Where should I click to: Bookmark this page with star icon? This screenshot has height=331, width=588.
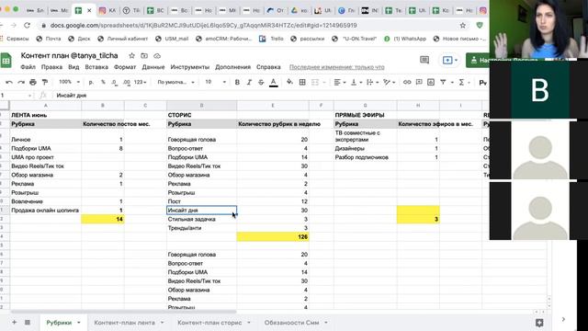tap(463, 26)
